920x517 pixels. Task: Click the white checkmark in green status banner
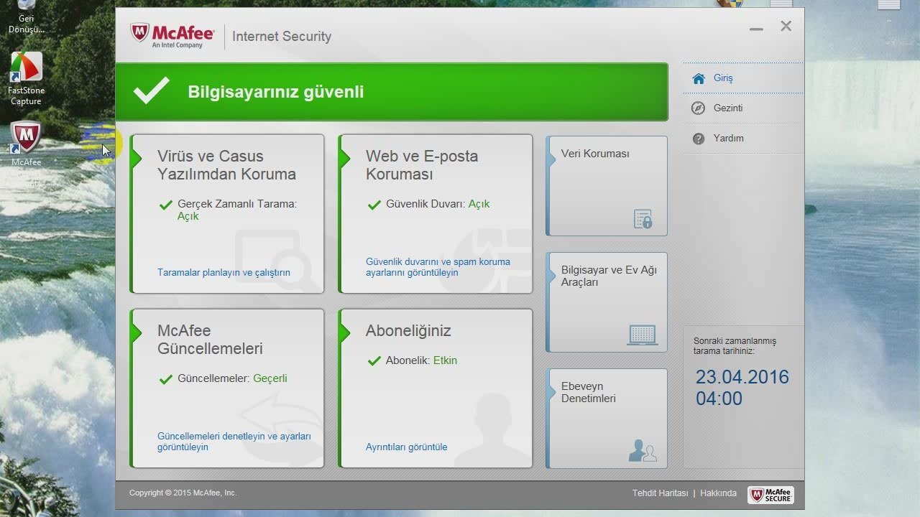click(151, 91)
